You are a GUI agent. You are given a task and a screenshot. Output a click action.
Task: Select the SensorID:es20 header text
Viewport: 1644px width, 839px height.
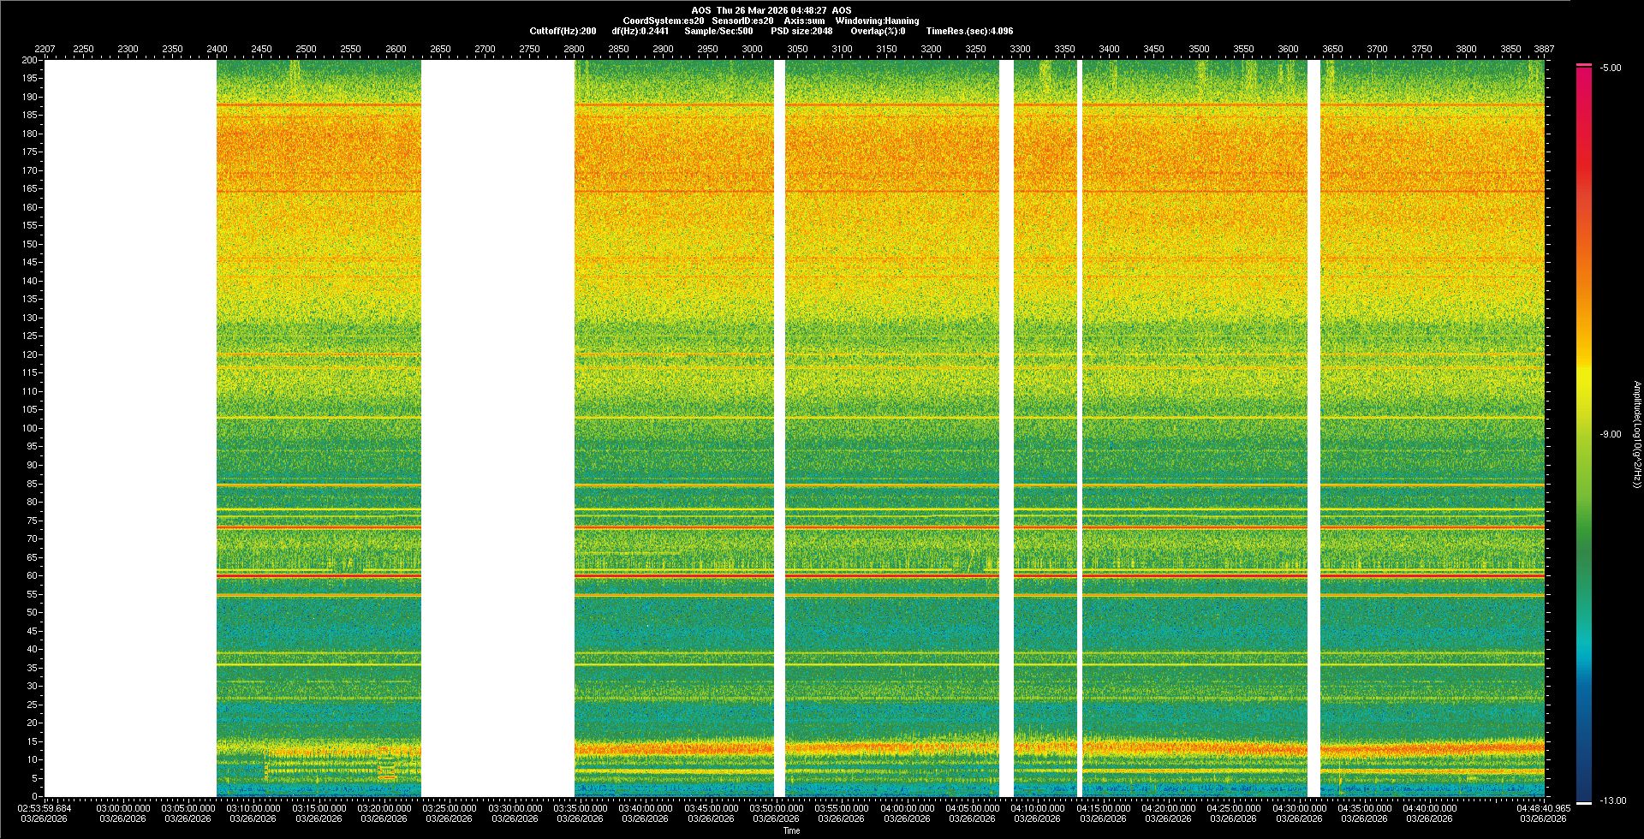[x=742, y=21]
